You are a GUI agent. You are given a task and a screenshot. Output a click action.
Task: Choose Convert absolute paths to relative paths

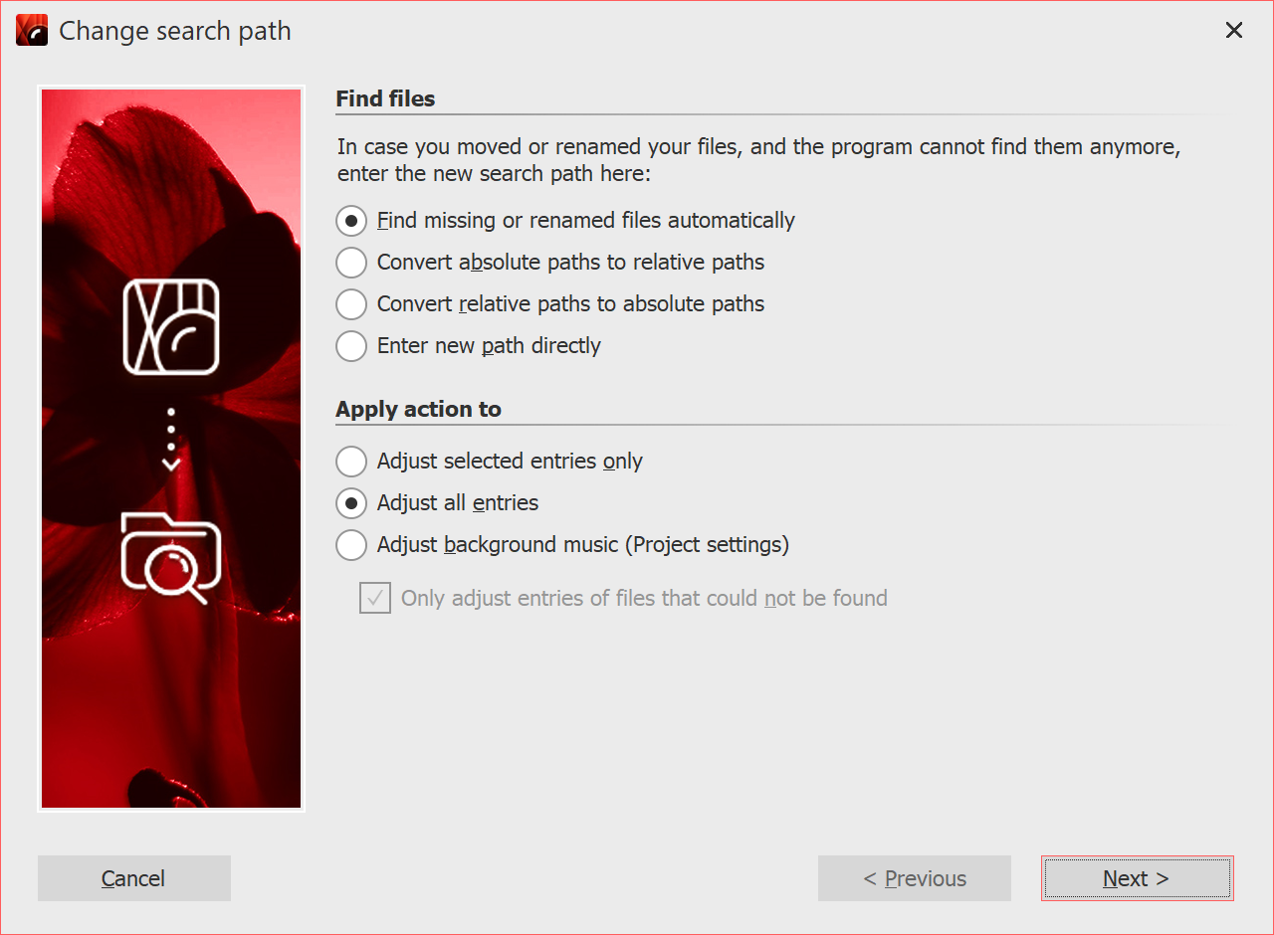point(351,263)
